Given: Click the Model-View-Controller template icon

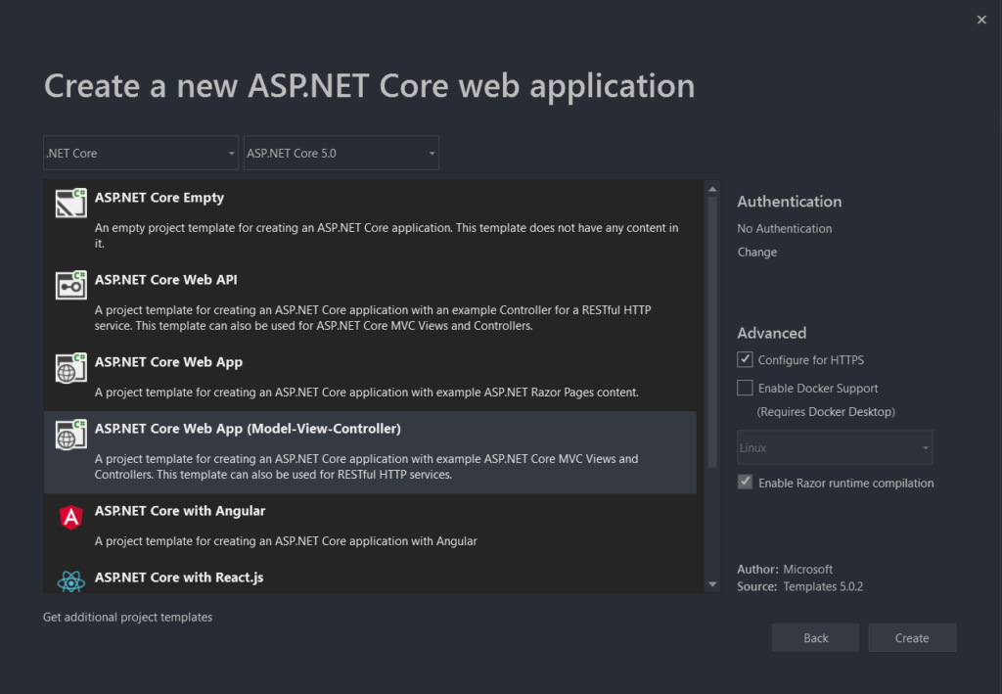Looking at the screenshot, I should coord(69,434).
